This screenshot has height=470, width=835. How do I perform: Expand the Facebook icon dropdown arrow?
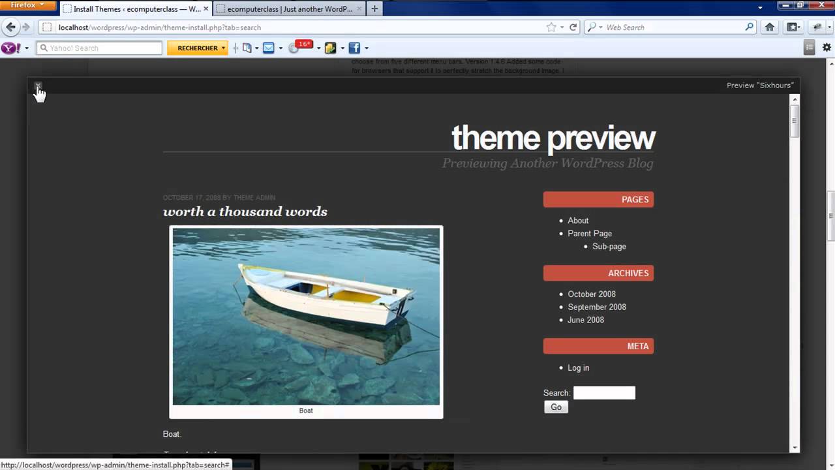(367, 48)
